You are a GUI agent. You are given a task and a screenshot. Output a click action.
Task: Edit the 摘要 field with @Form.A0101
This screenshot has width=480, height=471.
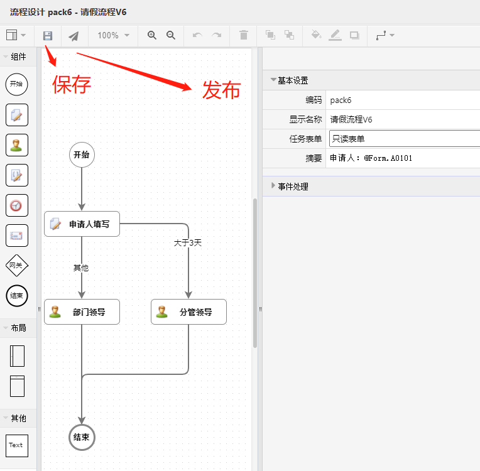(403, 158)
